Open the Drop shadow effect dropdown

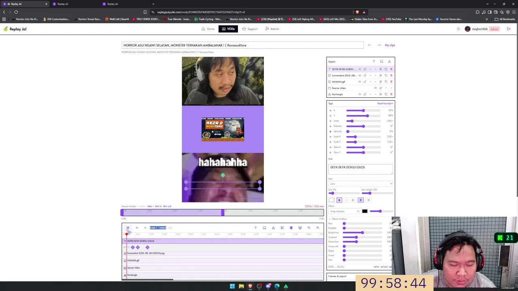[344, 211]
